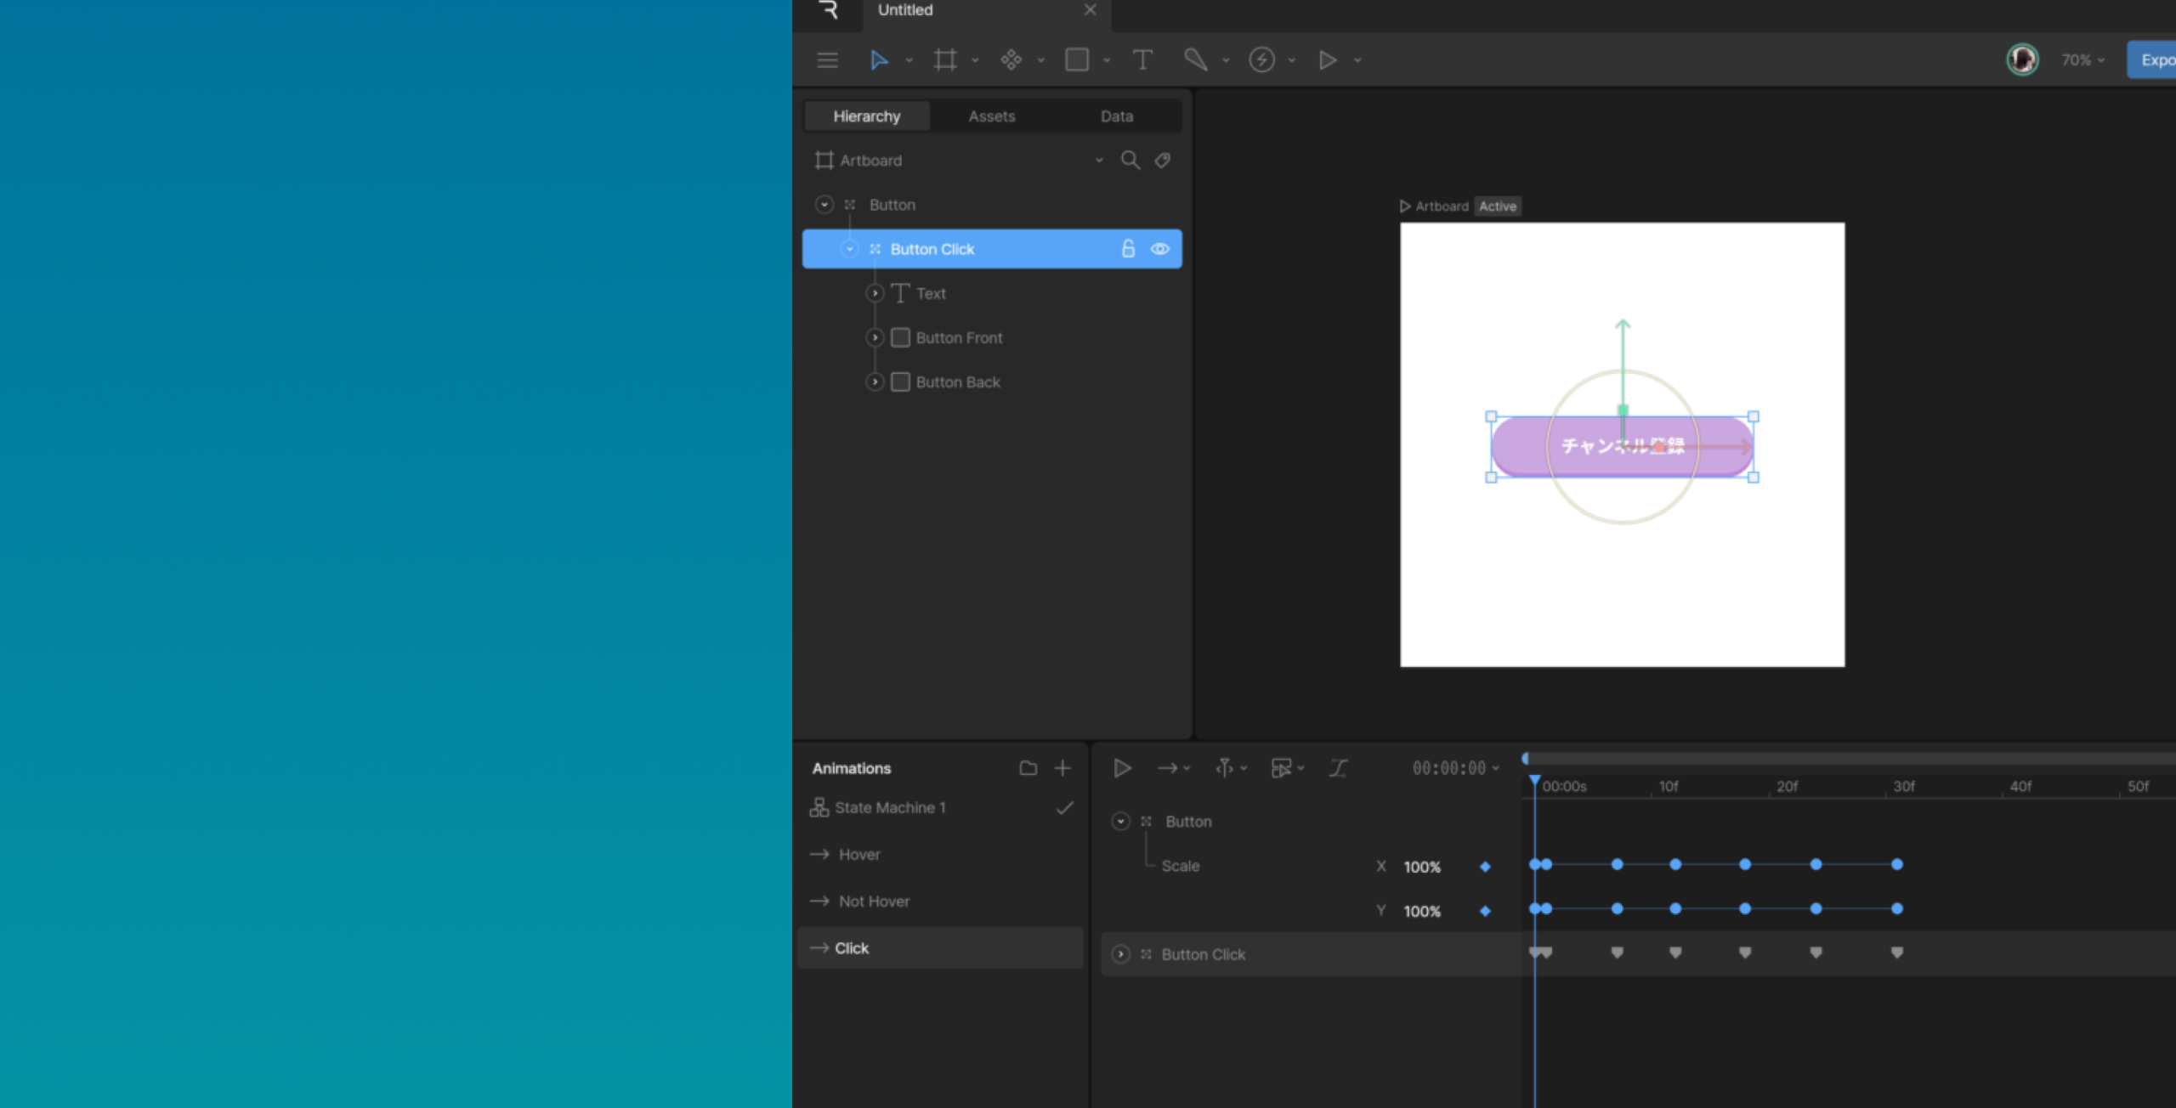Screen dimensions: 2176x1108
Task: Open State Machine 1
Action: tap(889, 807)
